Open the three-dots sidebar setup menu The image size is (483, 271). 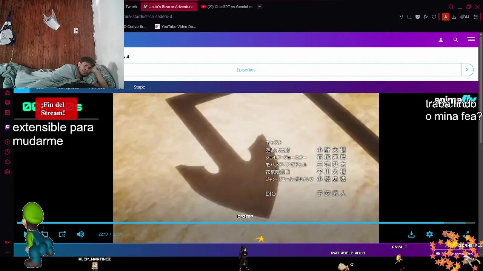(x=7, y=252)
